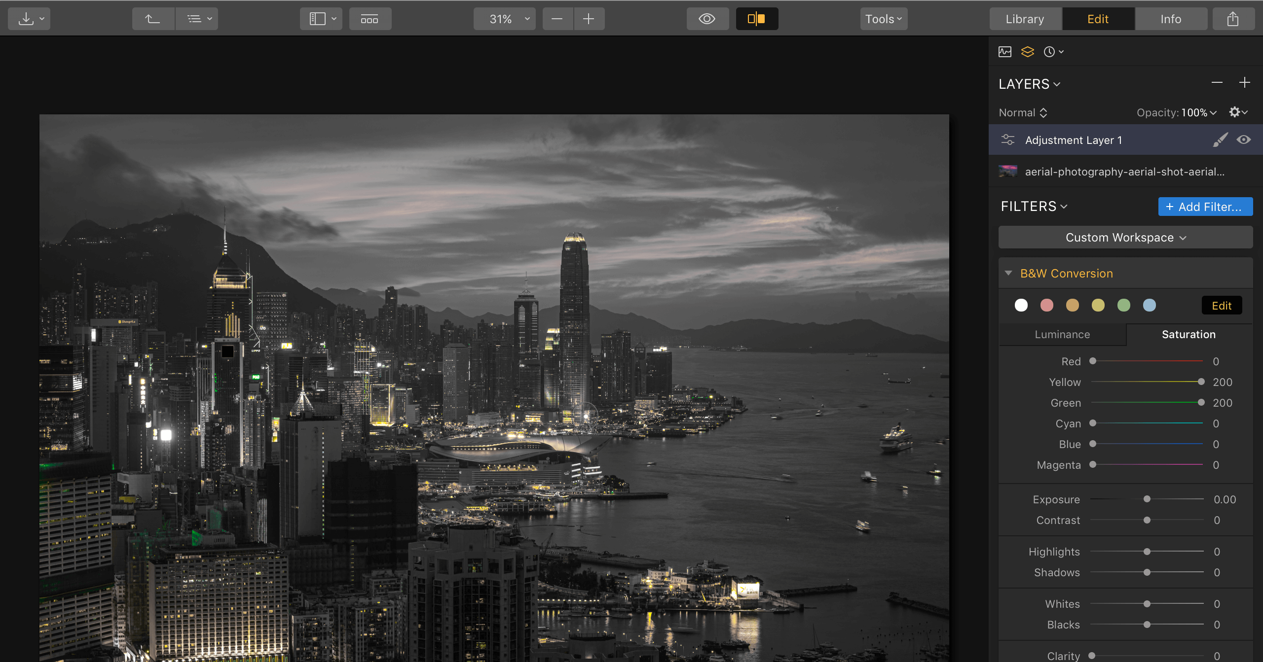This screenshot has width=1263, height=662.
Task: Click the Add Filter button
Action: (1205, 207)
